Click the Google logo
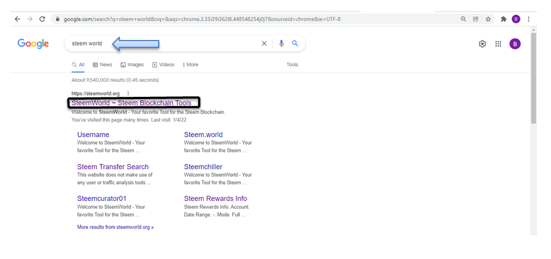The image size is (551, 259). pyautogui.click(x=33, y=43)
